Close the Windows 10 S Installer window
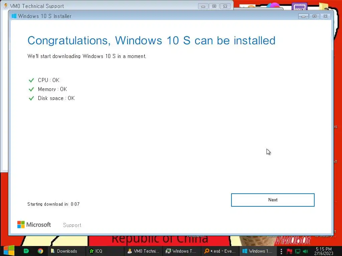Image resolution: width=342 pixels, height=256 pixels. [x=325, y=16]
